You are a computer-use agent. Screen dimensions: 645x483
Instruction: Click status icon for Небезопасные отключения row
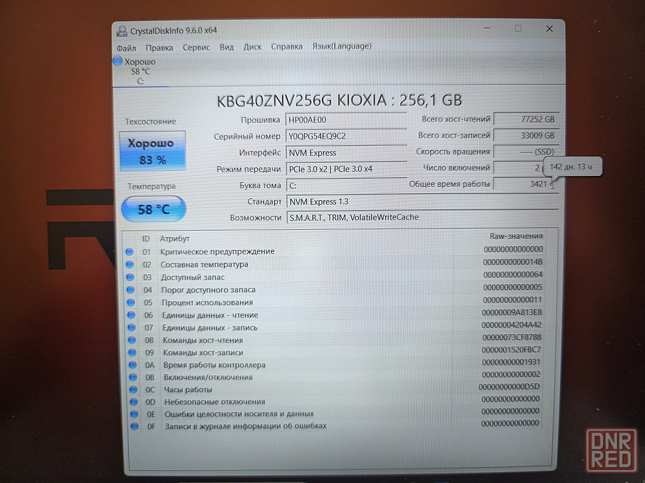(134, 402)
